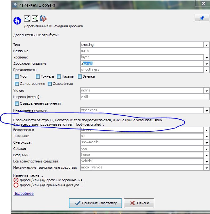Click inside the snowmobile text field
The width and height of the screenshot is (210, 214).
click(142, 142)
